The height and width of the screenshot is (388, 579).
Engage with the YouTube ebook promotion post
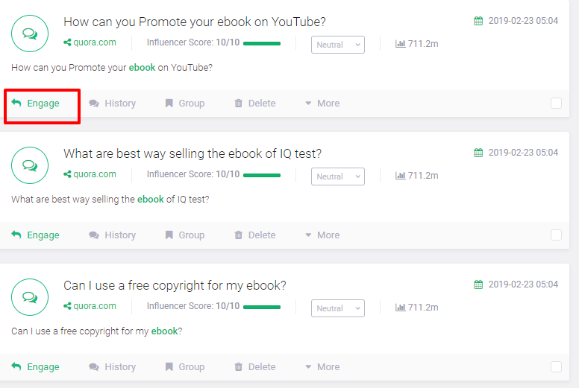(x=36, y=104)
